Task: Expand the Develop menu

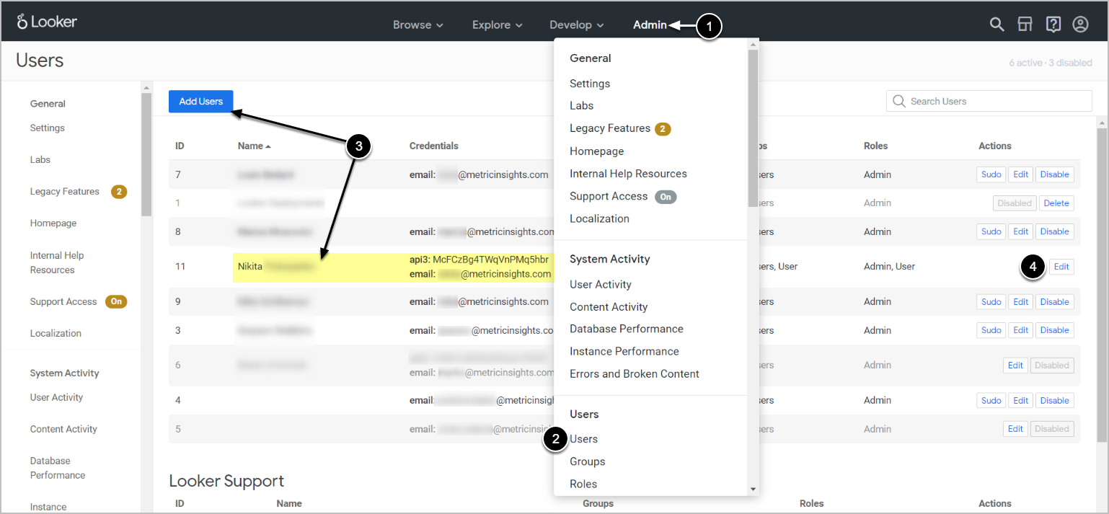Action: click(576, 25)
